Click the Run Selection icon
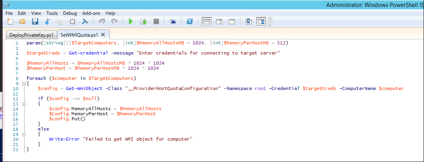This screenshot has height=162, width=424. [x=143, y=22]
